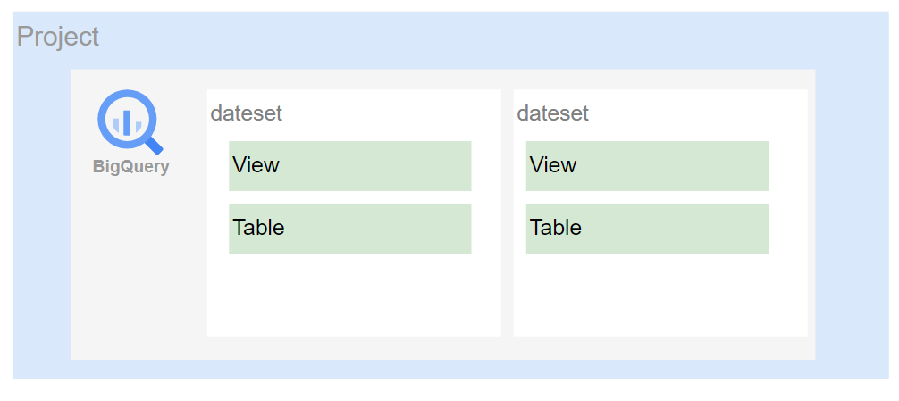Image resolution: width=899 pixels, height=401 pixels.
Task: Select the Table box in the left dateset
Action: point(349,229)
